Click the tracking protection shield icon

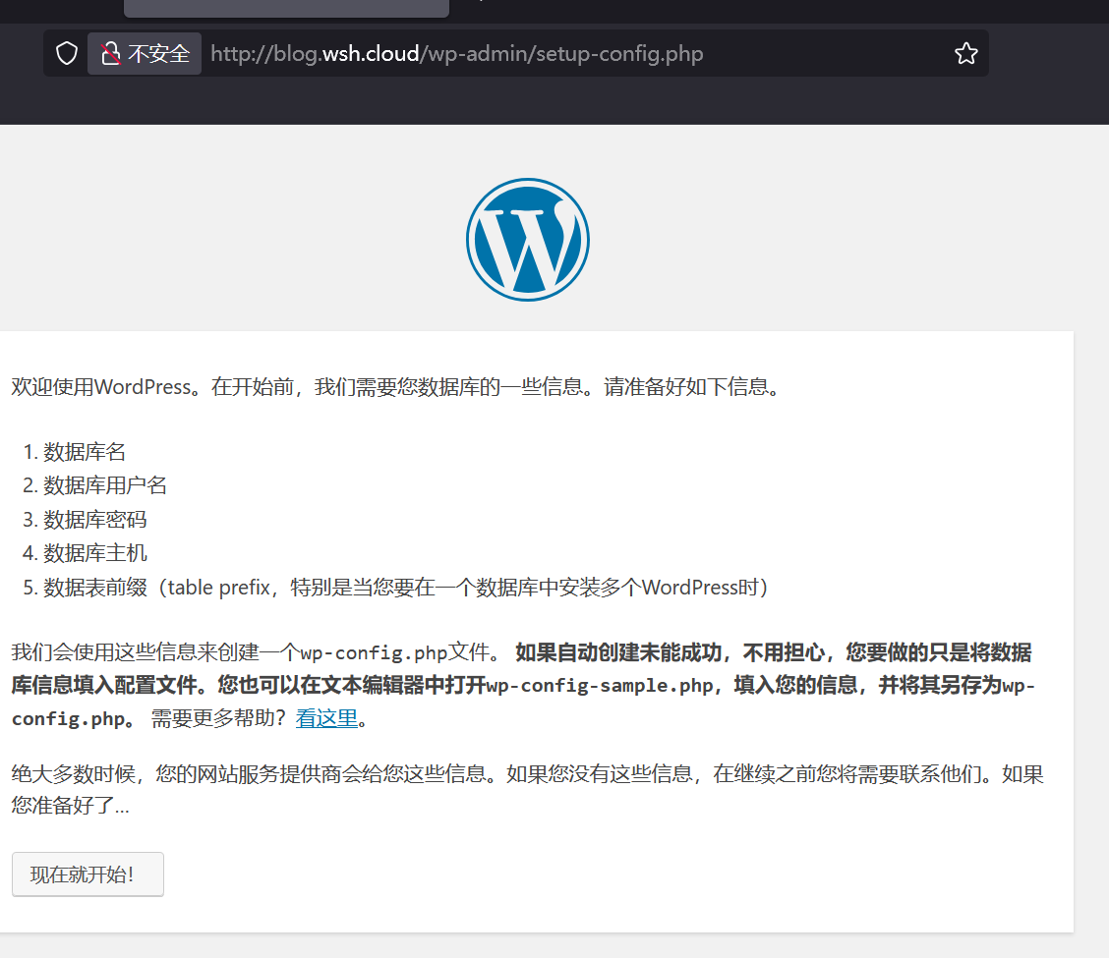[67, 54]
